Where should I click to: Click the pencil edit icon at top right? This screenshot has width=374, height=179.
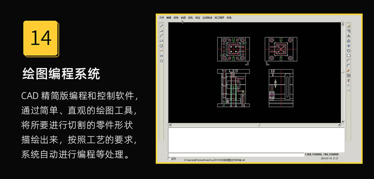[348, 26]
